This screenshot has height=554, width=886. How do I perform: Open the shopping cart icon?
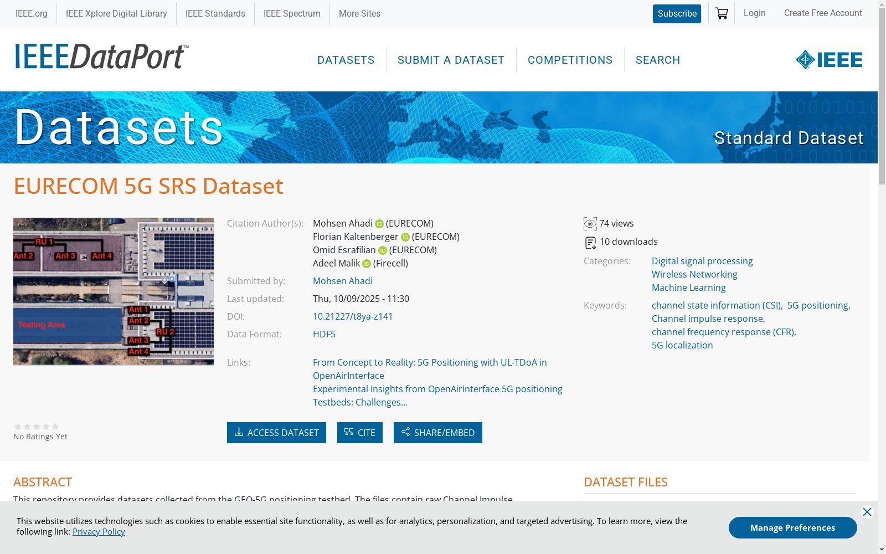coord(722,13)
